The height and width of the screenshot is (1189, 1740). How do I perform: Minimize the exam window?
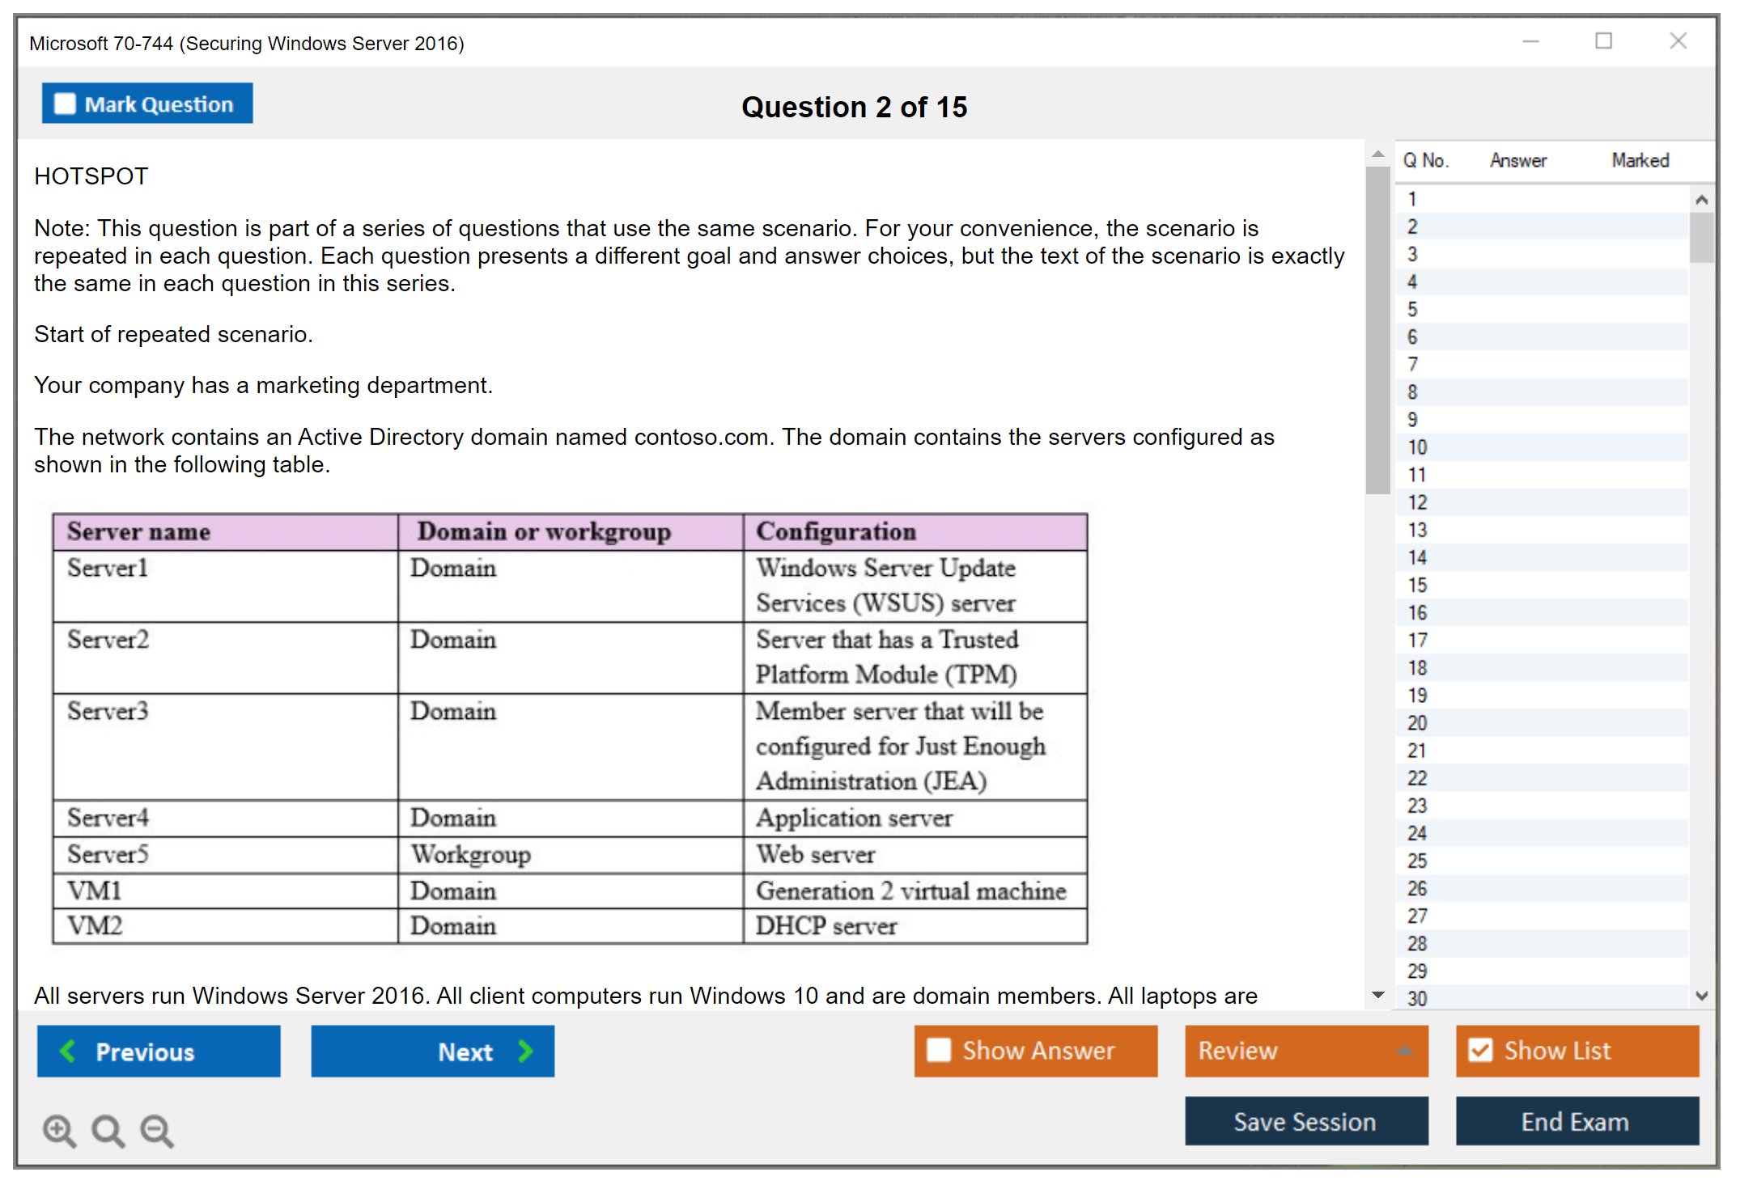[1530, 41]
